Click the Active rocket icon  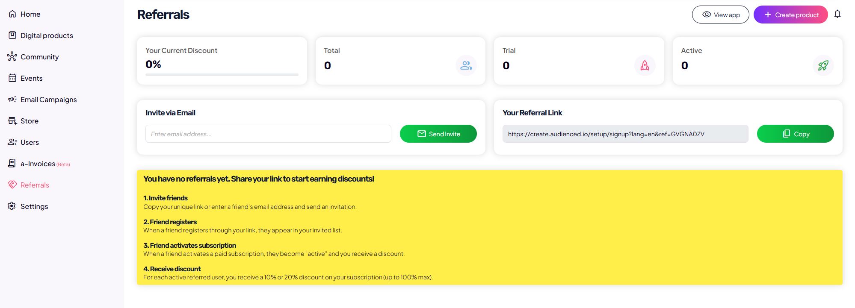click(822, 65)
